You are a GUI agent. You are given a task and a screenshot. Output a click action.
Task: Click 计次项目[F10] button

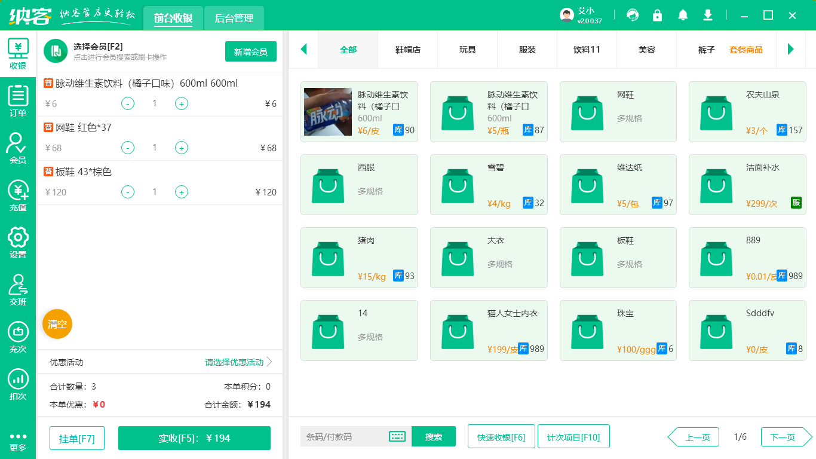point(573,436)
